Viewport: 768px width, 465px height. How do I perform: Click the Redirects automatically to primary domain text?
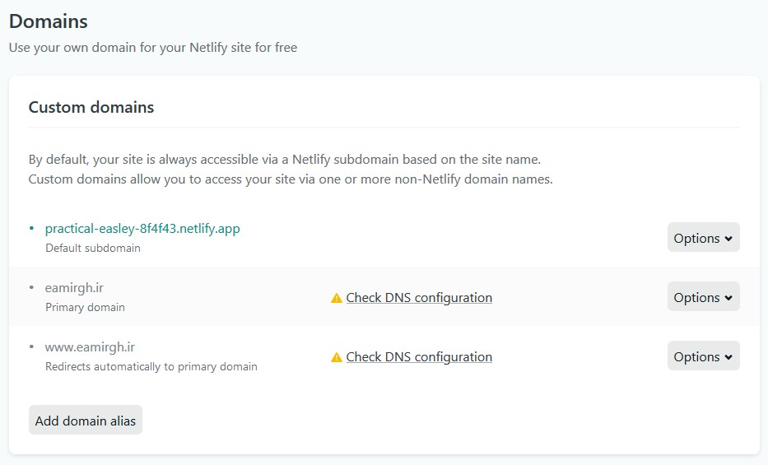(x=151, y=366)
